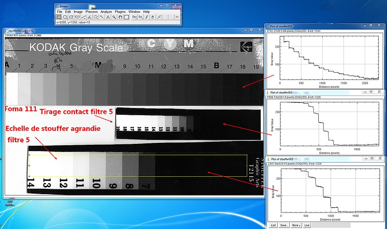This screenshot has width=387, height=229.
Task: Select the Paintbrush tool
Action: 147,17
